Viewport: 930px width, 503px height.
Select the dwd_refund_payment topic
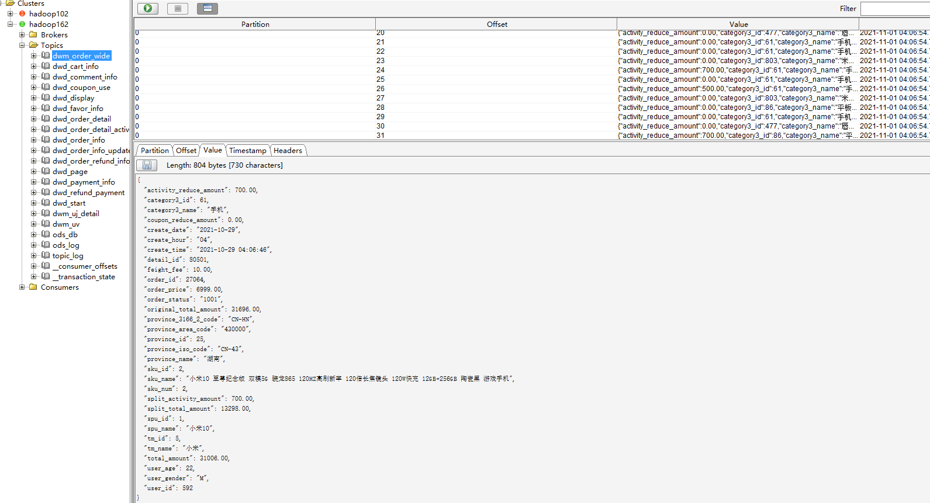point(88,192)
